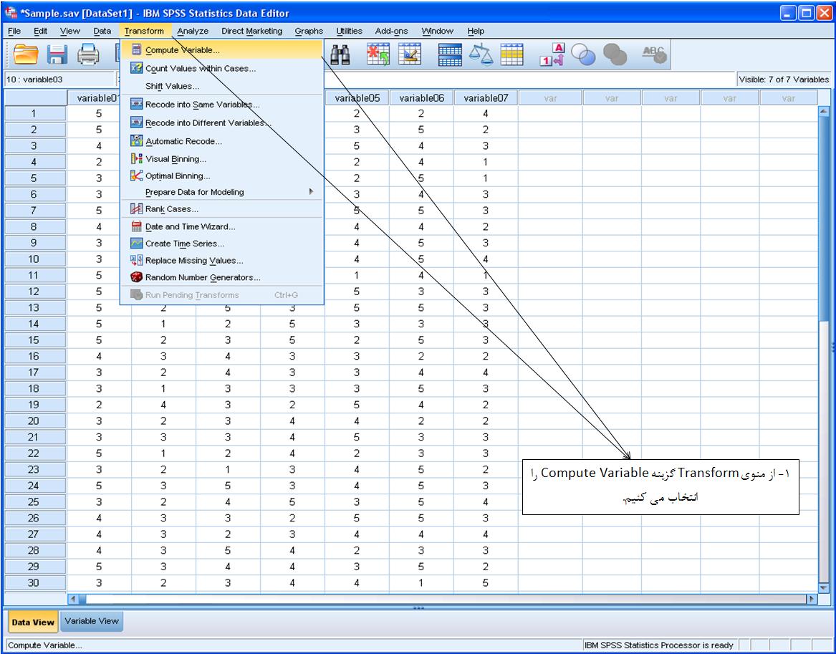Click the Weight Cases scales icon
The width and height of the screenshot is (836, 654).
[x=481, y=54]
